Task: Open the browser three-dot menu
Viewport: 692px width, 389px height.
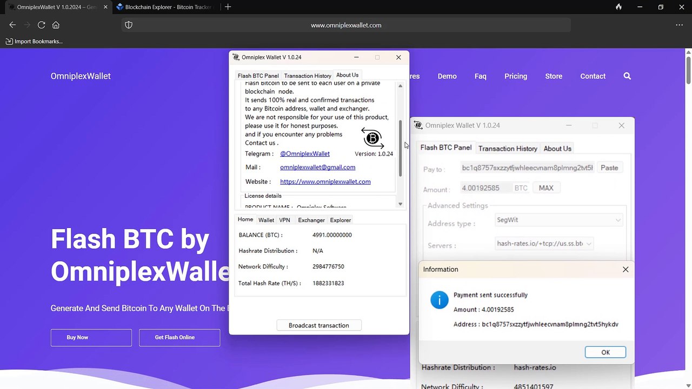Action: [679, 25]
